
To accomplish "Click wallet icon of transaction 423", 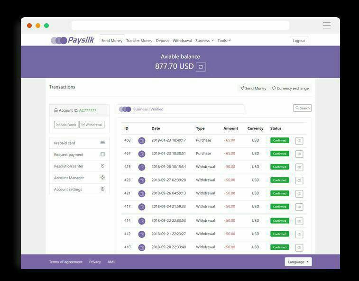I will [x=142, y=181].
